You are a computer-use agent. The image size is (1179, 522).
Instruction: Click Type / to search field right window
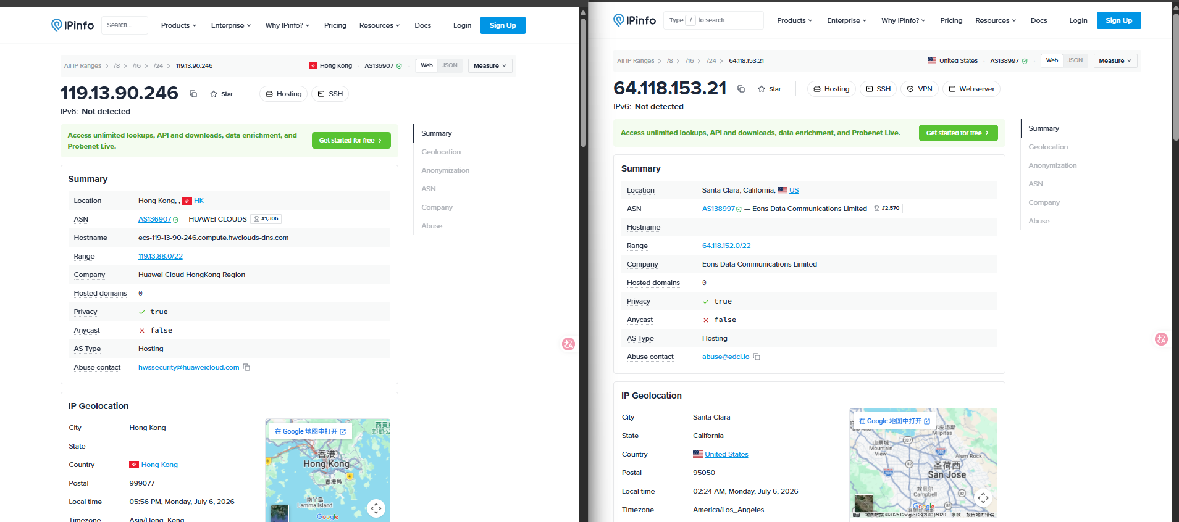coord(713,20)
